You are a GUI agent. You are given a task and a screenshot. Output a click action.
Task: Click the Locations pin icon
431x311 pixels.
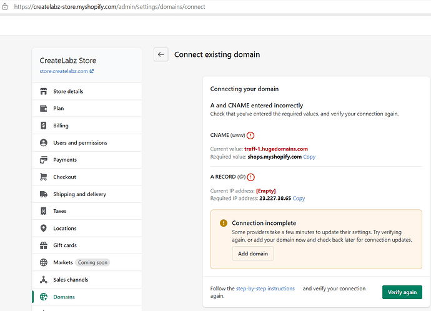(x=44, y=229)
